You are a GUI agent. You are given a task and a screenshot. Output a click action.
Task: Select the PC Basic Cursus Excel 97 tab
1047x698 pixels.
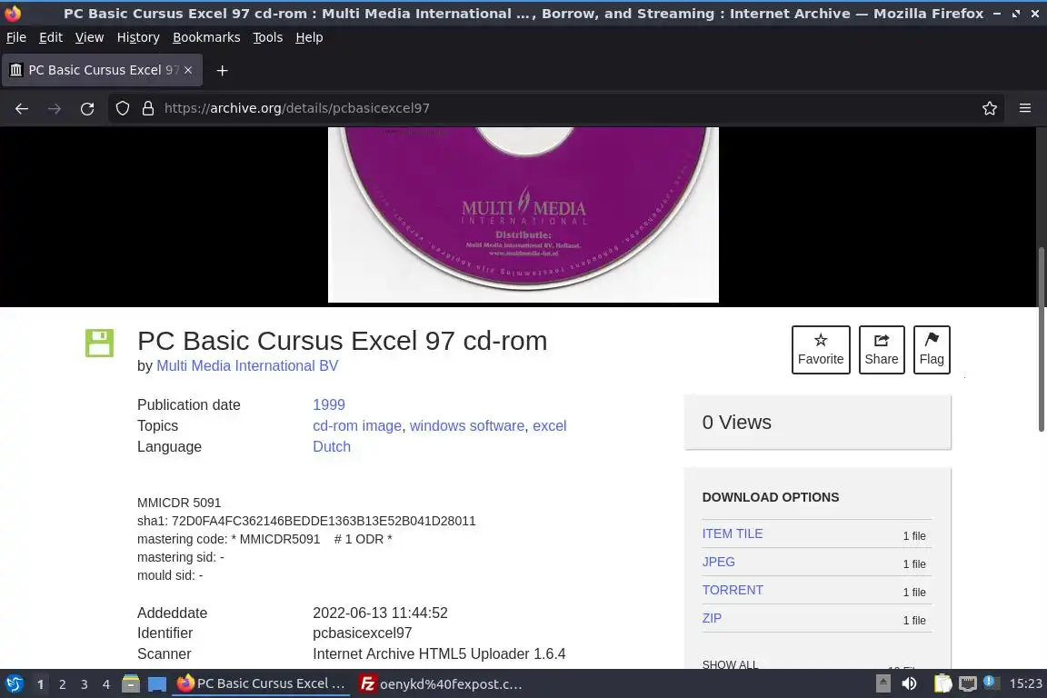102,70
